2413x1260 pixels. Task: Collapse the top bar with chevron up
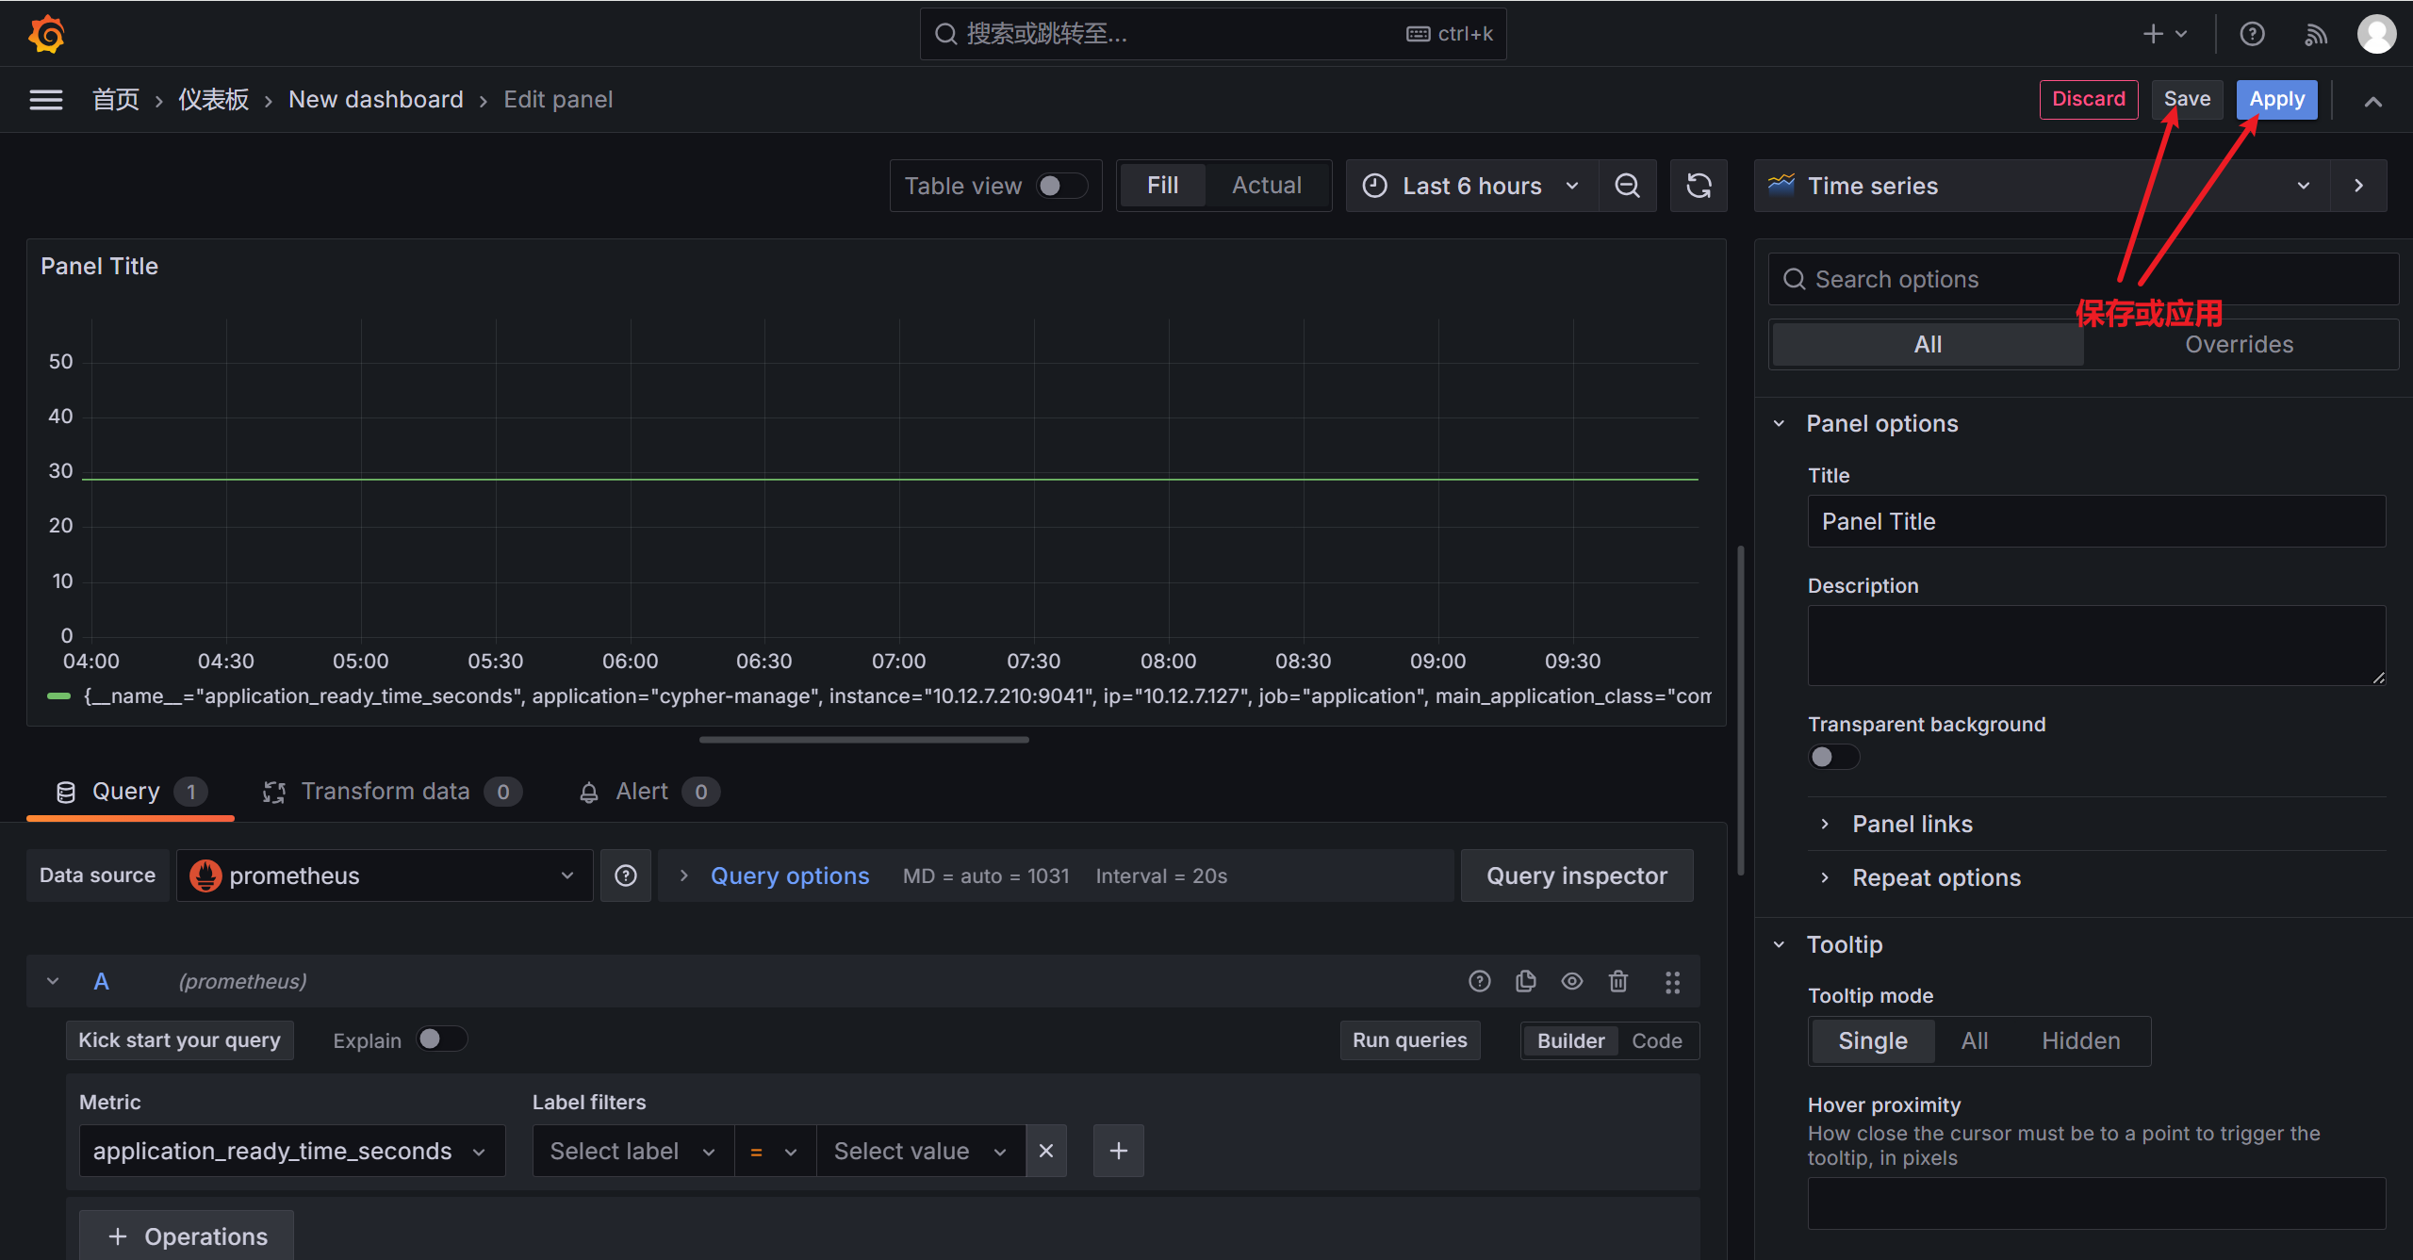click(2372, 101)
